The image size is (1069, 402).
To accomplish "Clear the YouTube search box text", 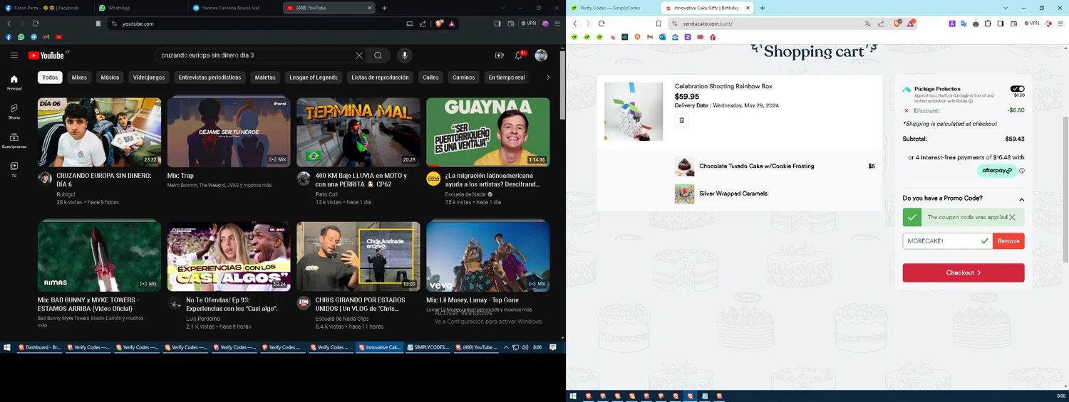I will pyautogui.click(x=359, y=55).
